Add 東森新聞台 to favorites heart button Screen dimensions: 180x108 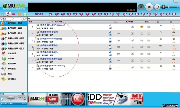pyautogui.click(x=132, y=27)
